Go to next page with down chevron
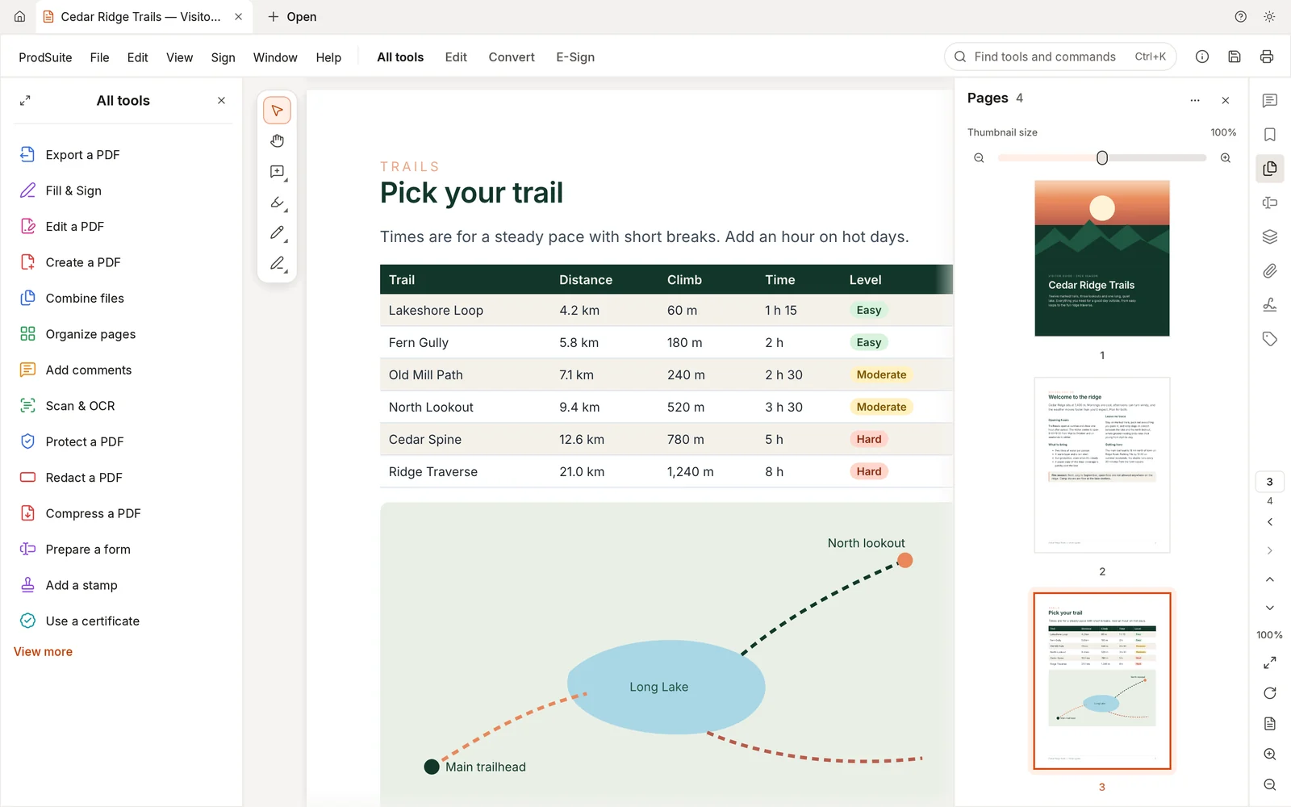Screen dimensions: 1291x807 tap(1270, 608)
